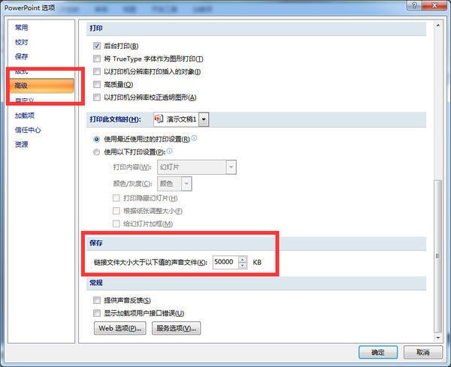The height and width of the screenshot is (367, 451).
Task: Uncheck the 后台打印 checkbox
Action: pyautogui.click(x=96, y=46)
